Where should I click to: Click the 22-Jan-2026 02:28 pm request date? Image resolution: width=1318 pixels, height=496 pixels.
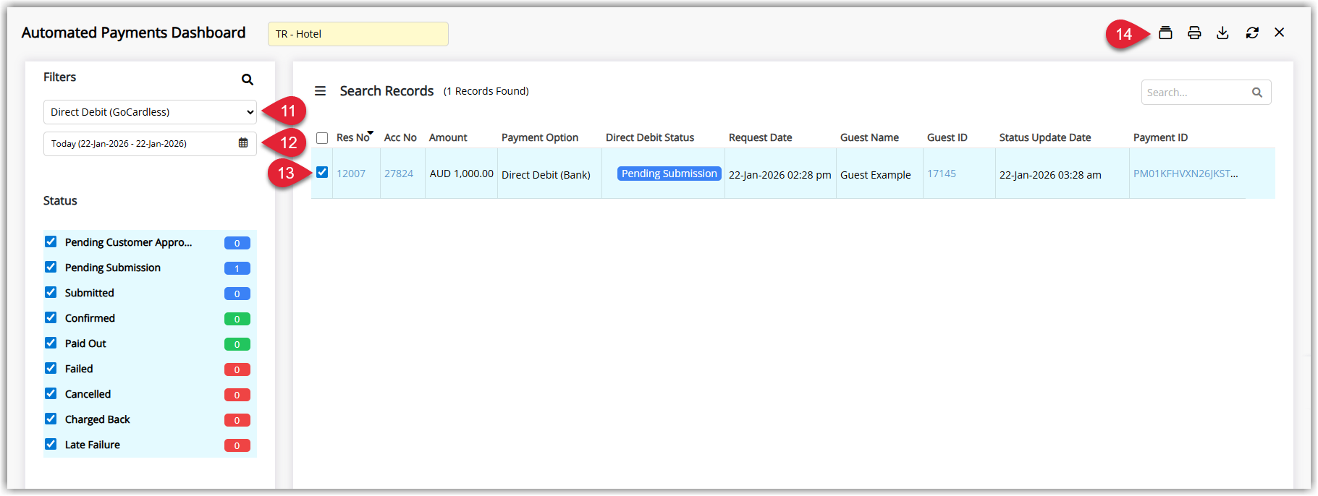click(x=780, y=175)
